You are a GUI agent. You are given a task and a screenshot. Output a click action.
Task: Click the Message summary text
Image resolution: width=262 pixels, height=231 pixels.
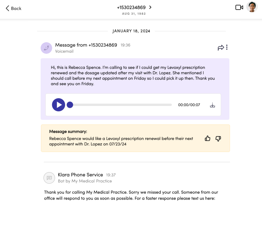[x=121, y=141]
